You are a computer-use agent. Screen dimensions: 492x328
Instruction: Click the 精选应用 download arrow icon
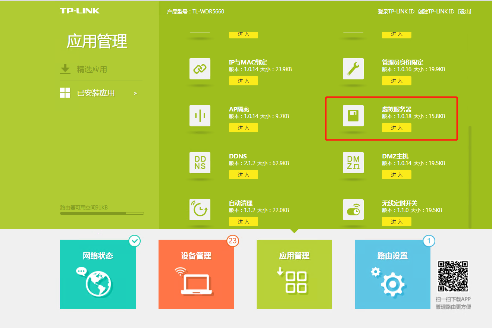pyautogui.click(x=65, y=69)
